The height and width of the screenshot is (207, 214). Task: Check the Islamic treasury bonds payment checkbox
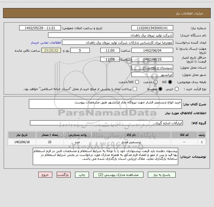click(x=135, y=89)
